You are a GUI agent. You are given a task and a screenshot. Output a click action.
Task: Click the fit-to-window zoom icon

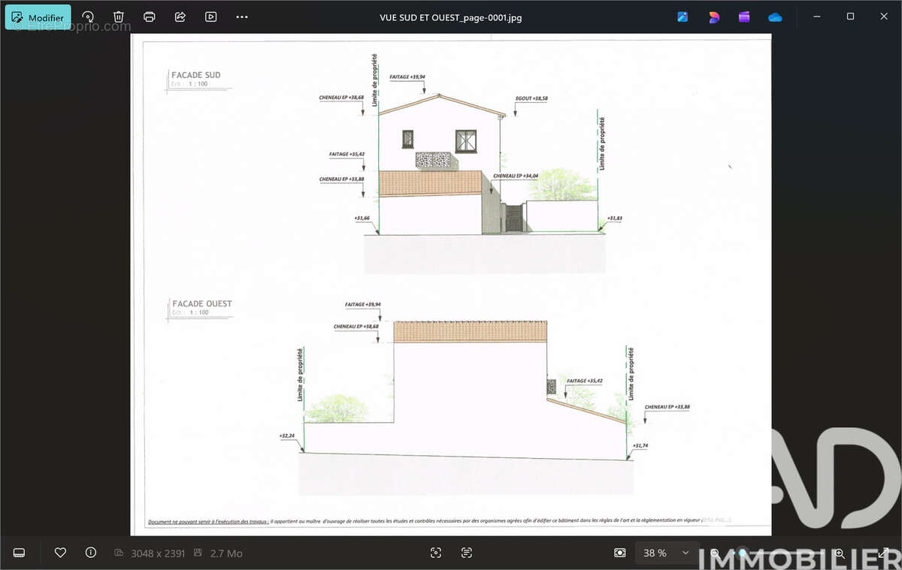[619, 553]
